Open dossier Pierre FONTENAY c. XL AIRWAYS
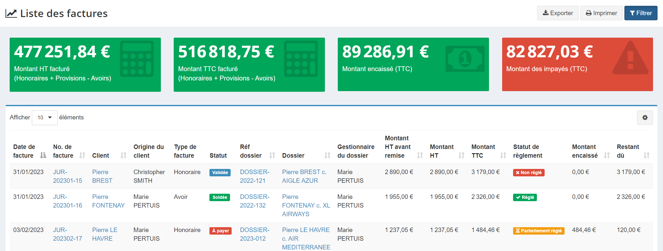The image size is (663, 251). click(x=306, y=205)
